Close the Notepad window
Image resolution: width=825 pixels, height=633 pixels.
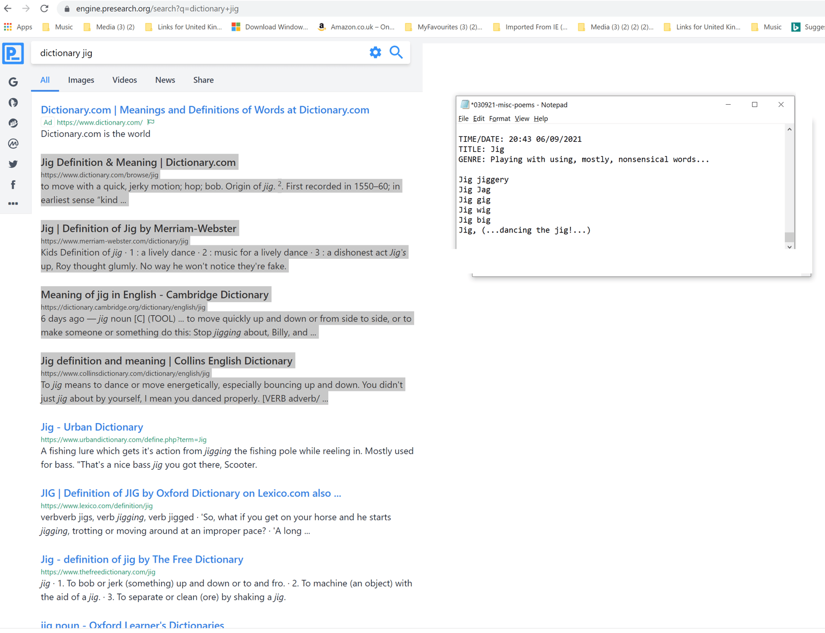pos(781,105)
